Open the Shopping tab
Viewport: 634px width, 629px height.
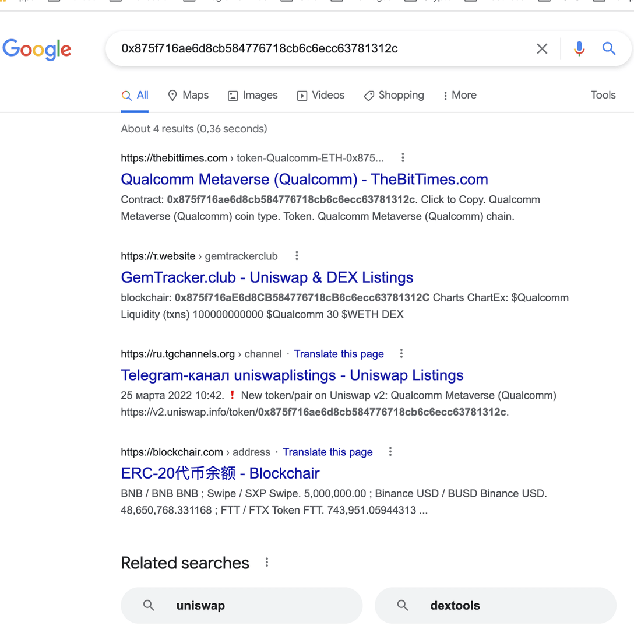394,96
